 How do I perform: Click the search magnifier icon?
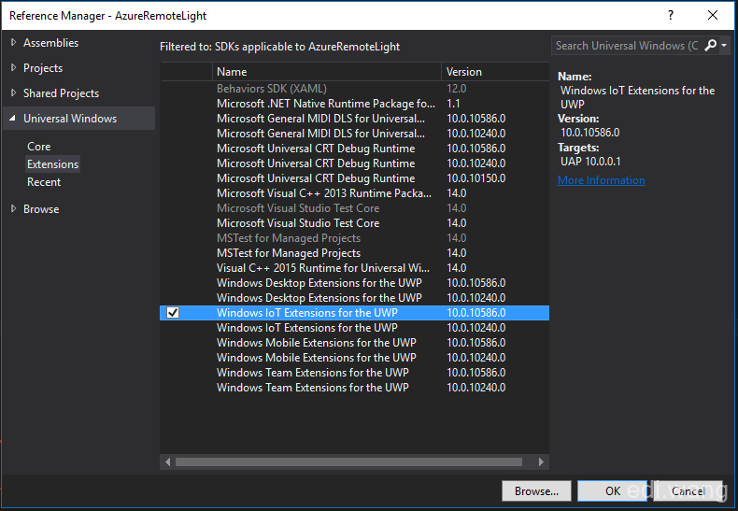coord(710,45)
